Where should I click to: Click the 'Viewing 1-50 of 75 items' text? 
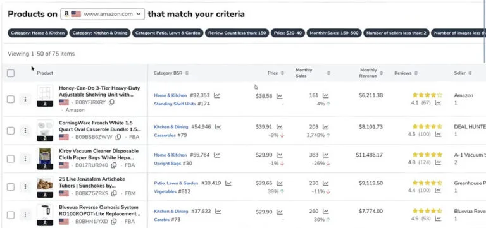(41, 54)
